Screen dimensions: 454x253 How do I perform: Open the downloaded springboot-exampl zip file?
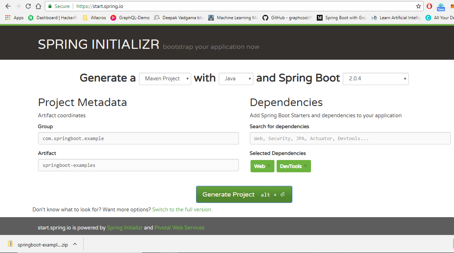(38, 245)
